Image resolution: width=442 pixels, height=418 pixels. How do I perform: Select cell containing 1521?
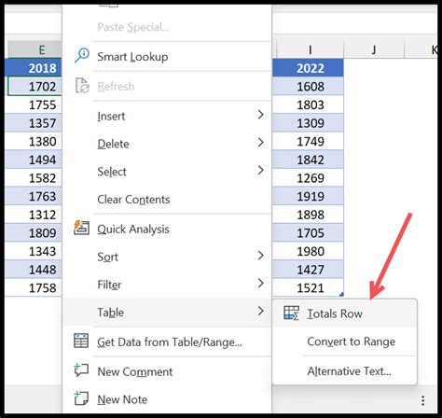[308, 287]
